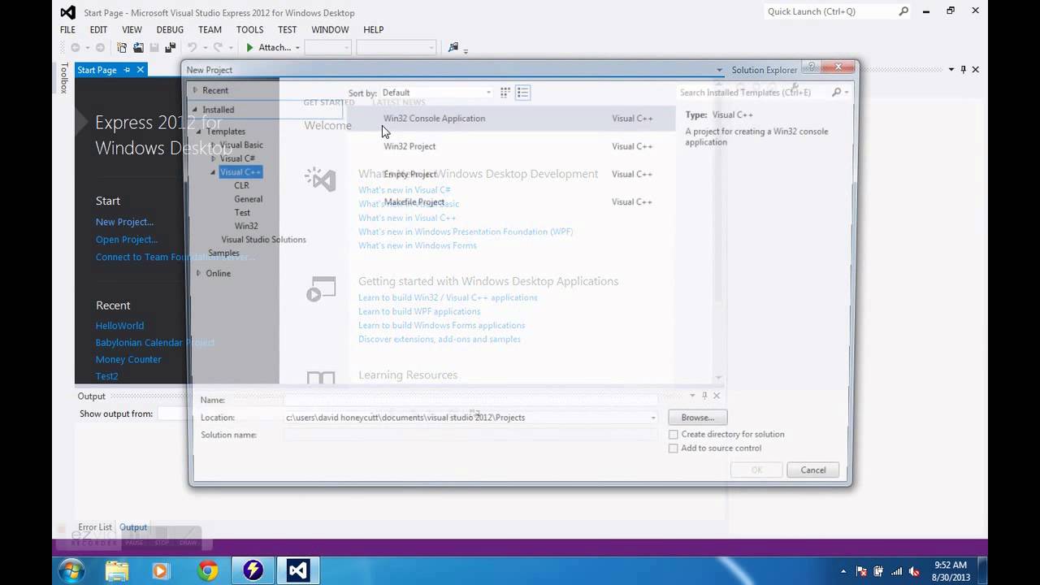Viewport: 1040px width, 585px height.
Task: Click the network signal tray icon
Action: [x=896, y=571]
